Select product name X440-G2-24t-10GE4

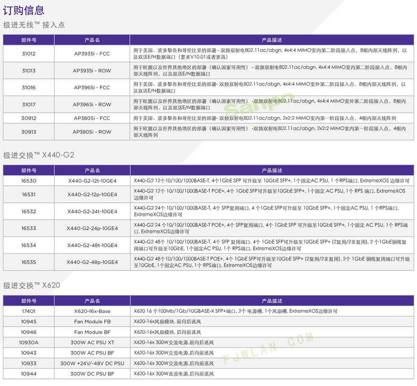click(92, 211)
